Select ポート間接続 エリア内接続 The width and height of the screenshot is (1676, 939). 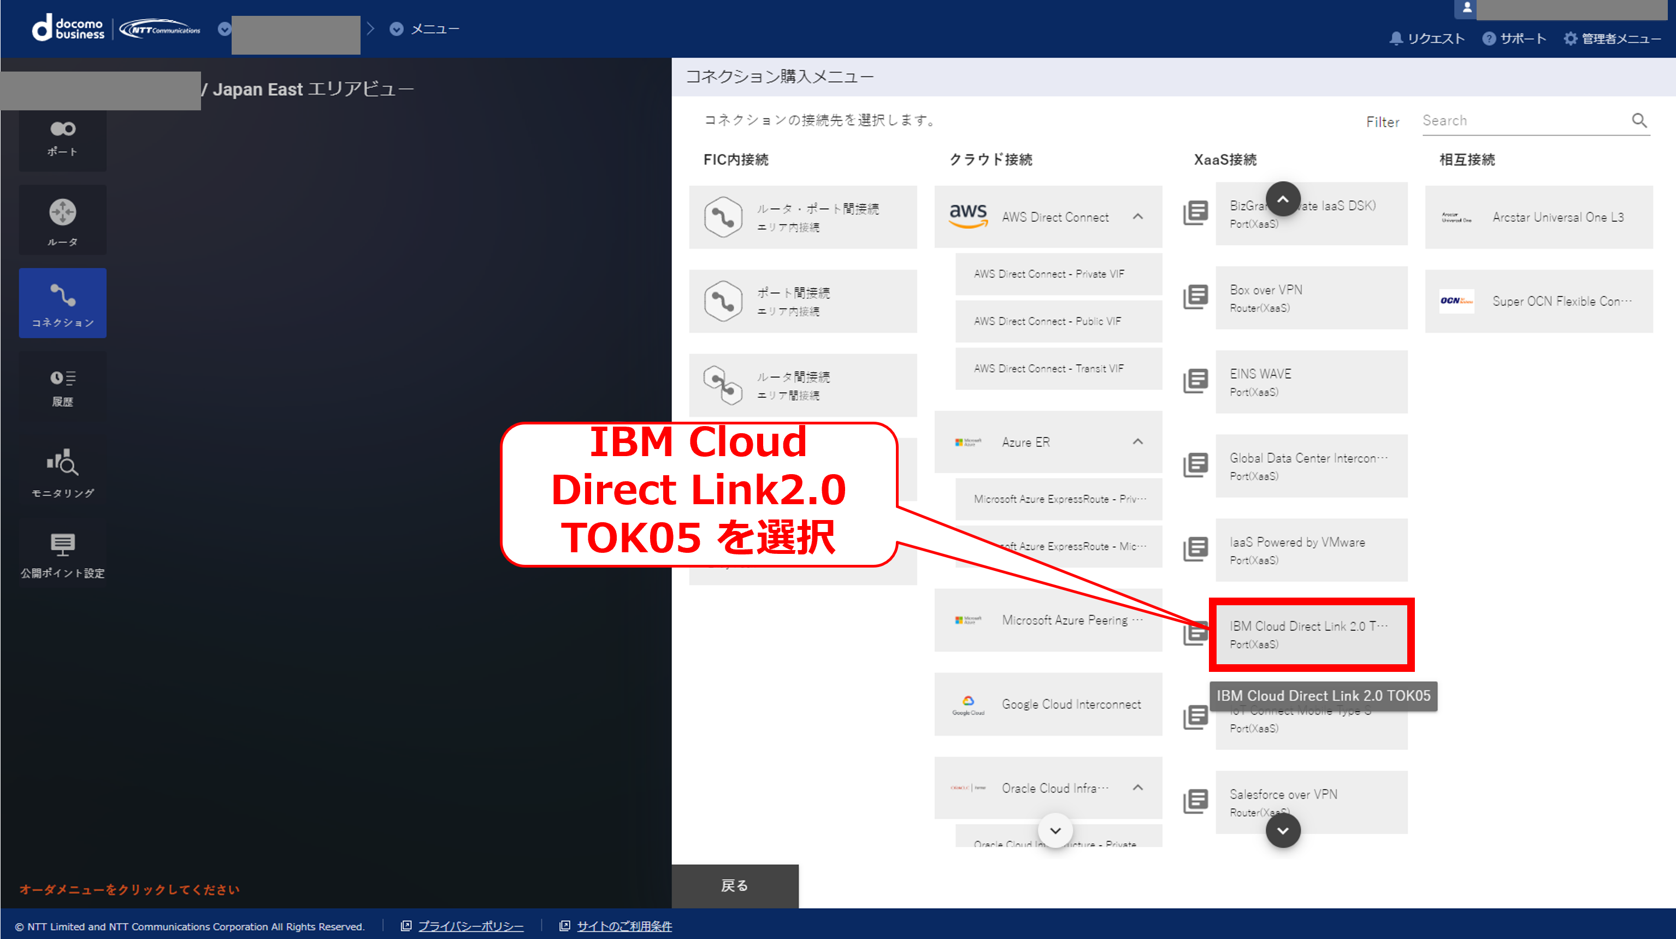click(802, 302)
